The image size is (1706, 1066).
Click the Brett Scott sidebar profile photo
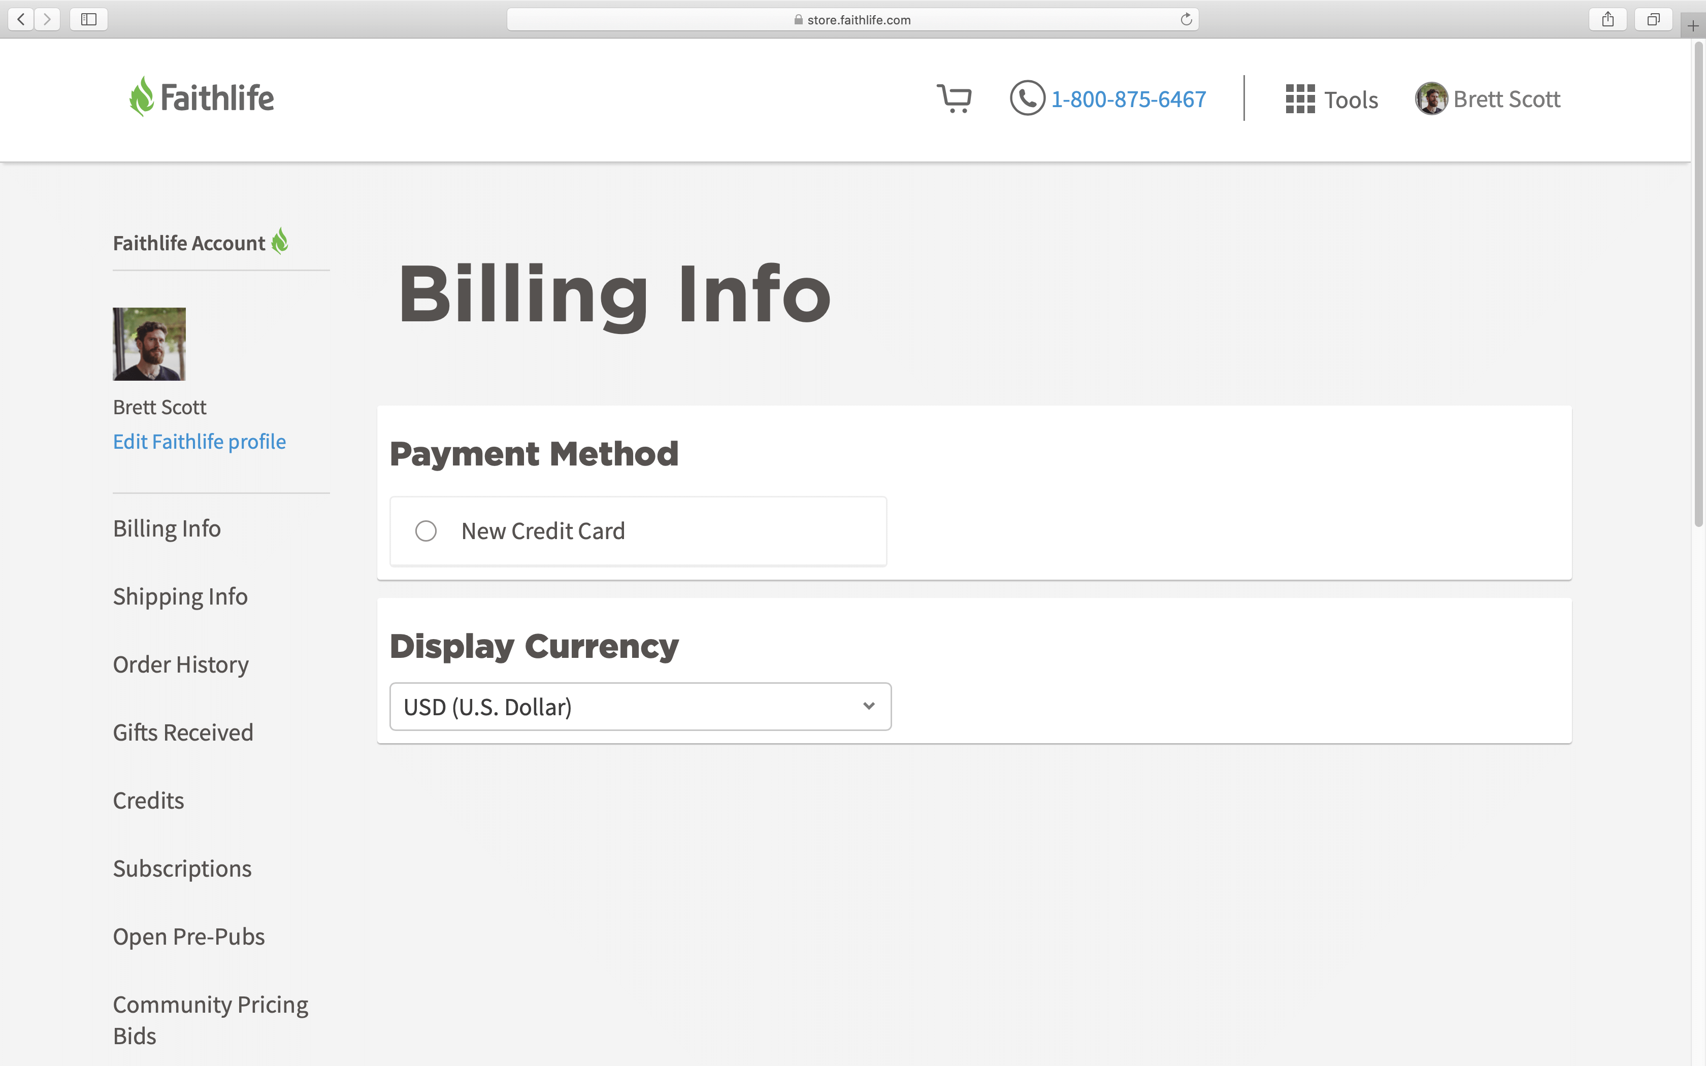(149, 344)
